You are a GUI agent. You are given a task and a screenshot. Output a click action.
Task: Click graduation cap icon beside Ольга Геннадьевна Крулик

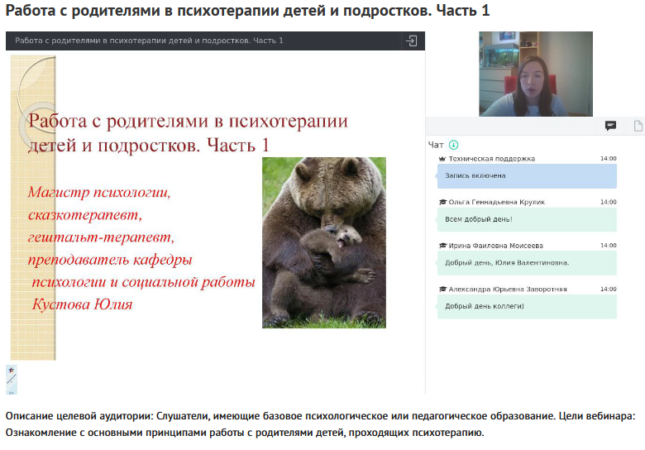click(442, 202)
